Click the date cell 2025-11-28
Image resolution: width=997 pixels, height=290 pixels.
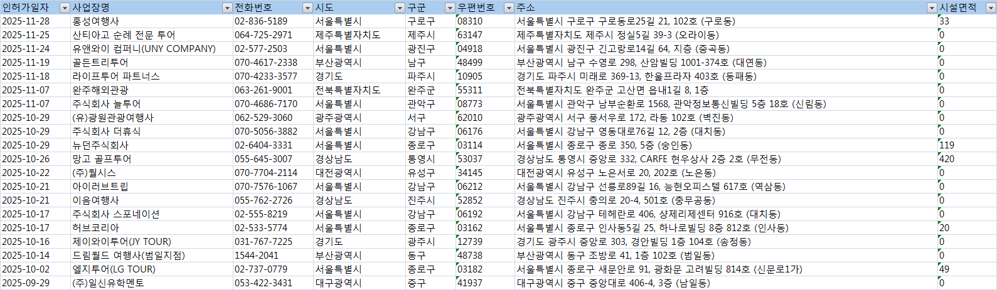click(x=35, y=21)
